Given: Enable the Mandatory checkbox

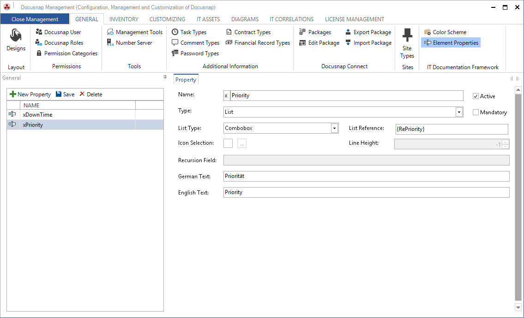Looking at the screenshot, I should click(x=476, y=112).
